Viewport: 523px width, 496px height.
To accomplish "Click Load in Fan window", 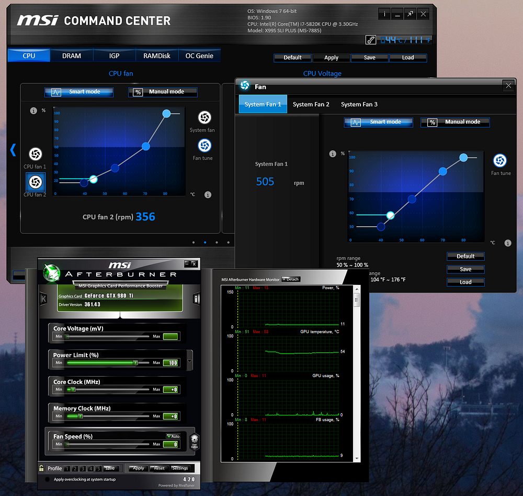I will [x=465, y=282].
